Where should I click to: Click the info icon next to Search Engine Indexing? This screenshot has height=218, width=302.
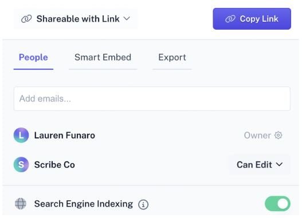(x=143, y=204)
